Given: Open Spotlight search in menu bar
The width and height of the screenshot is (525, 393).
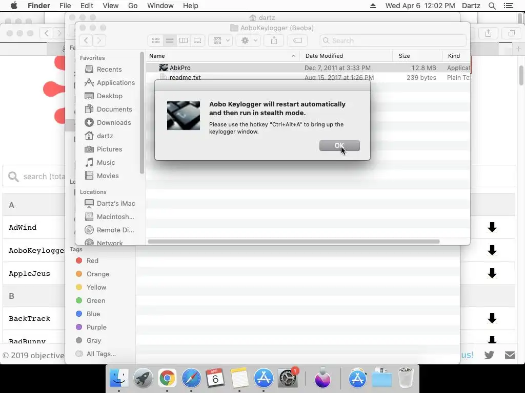Looking at the screenshot, I should coord(492,6).
